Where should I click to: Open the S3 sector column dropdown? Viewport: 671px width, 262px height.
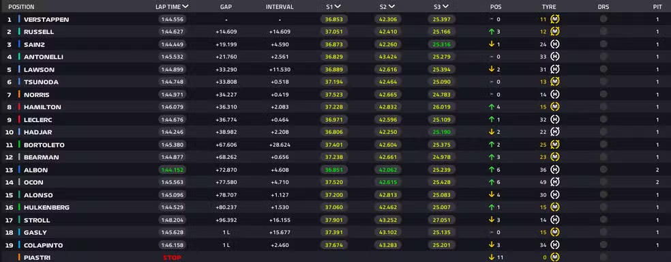[x=445, y=6]
